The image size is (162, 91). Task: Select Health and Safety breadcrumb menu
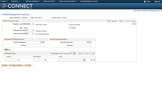tap(50, 1)
